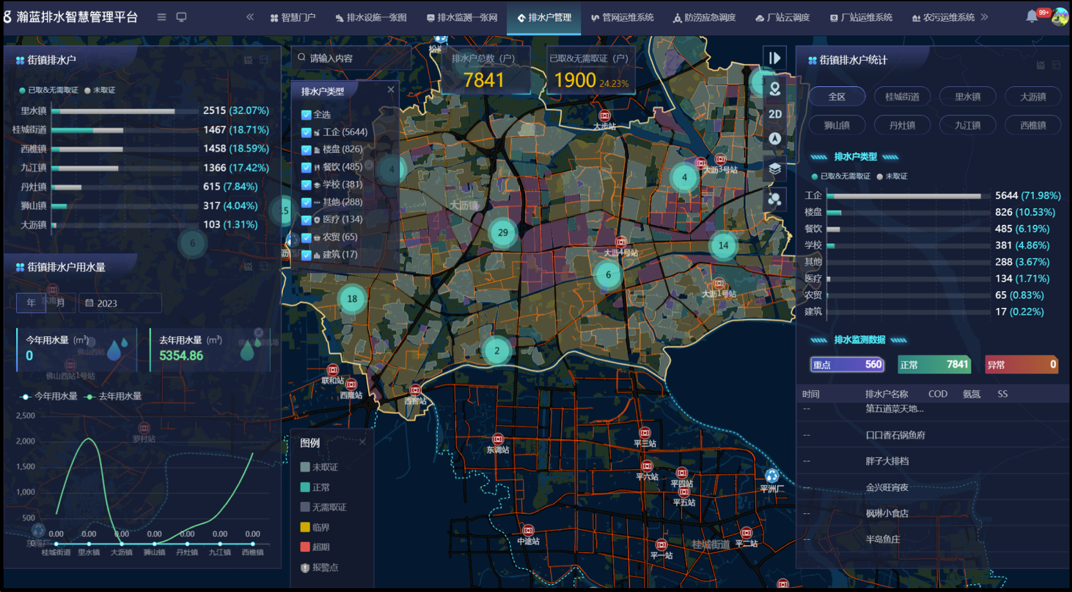This screenshot has height=592, width=1072.
Task: Uncheck 医疗 (134) checkbox
Action: click(x=306, y=220)
